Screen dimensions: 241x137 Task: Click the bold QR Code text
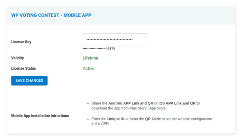click(x=153, y=119)
